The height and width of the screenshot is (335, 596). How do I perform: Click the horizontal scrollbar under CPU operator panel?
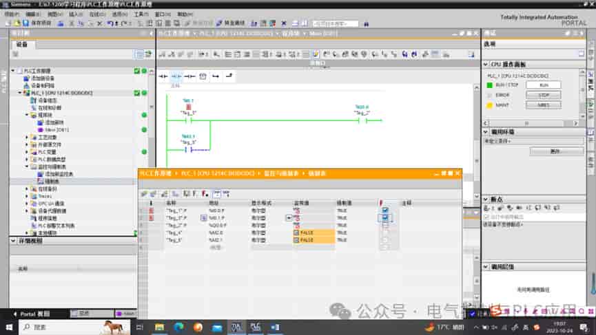pos(531,123)
